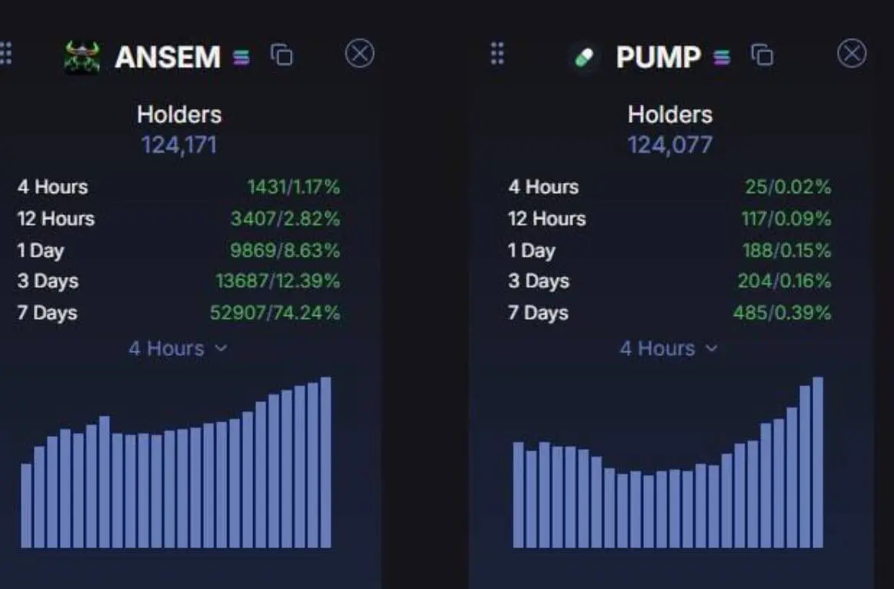
Task: Copy the PUMP token address
Action: point(762,55)
